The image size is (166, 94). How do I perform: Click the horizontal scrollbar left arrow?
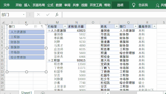(108, 93)
